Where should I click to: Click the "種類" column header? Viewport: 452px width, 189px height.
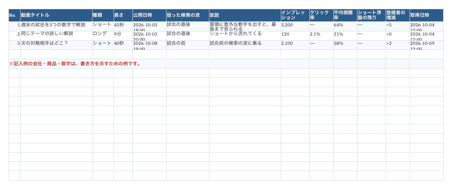click(x=103, y=15)
